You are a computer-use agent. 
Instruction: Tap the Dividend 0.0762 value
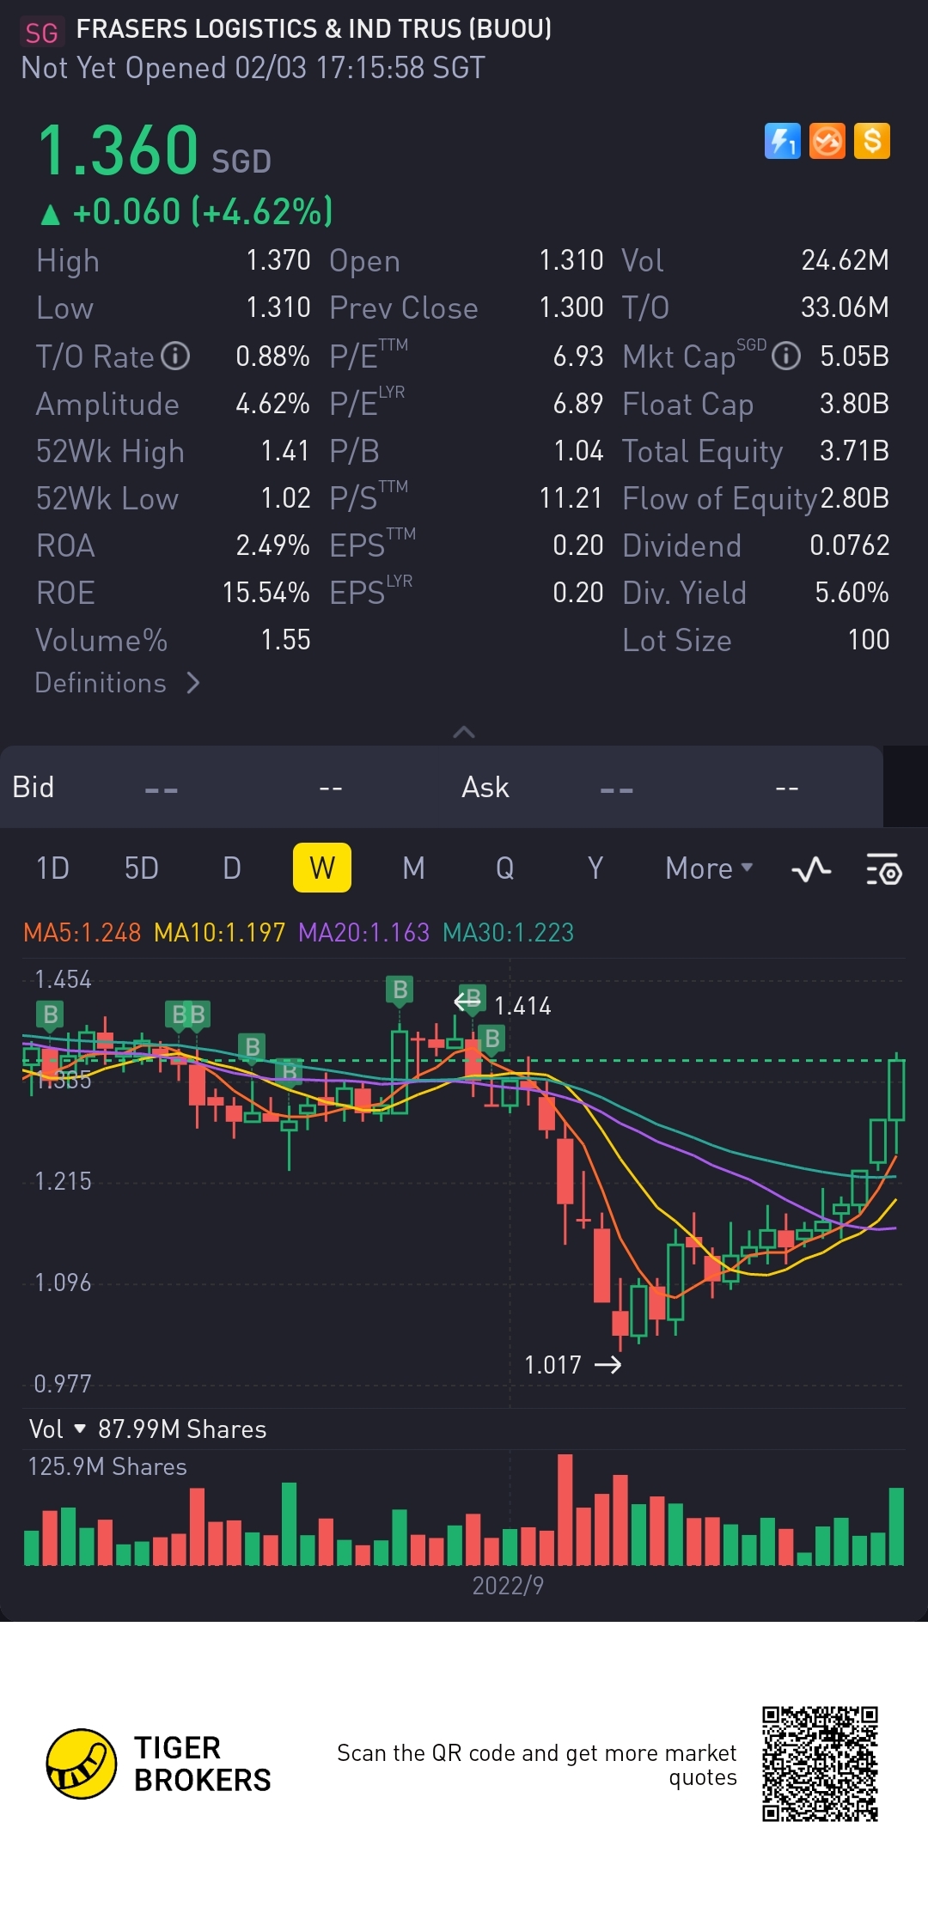pos(850,545)
